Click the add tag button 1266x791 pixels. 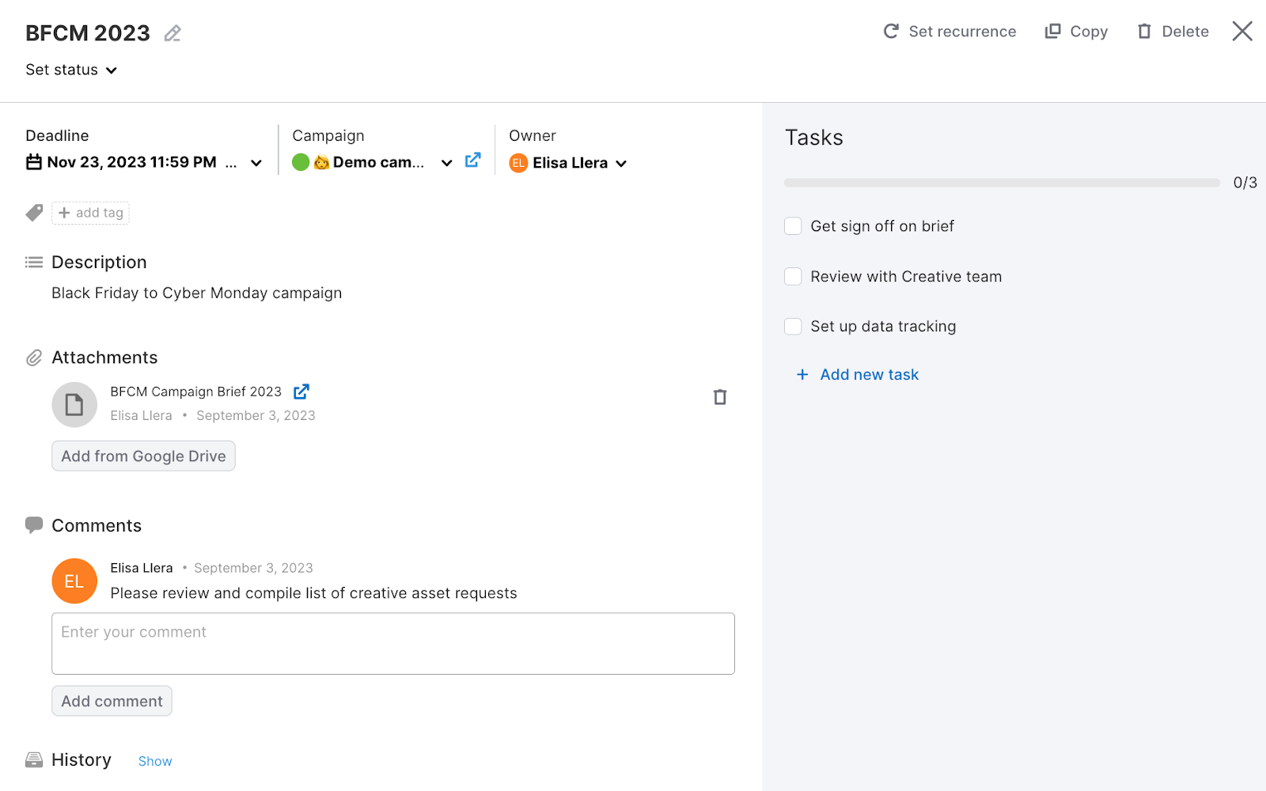(x=91, y=213)
